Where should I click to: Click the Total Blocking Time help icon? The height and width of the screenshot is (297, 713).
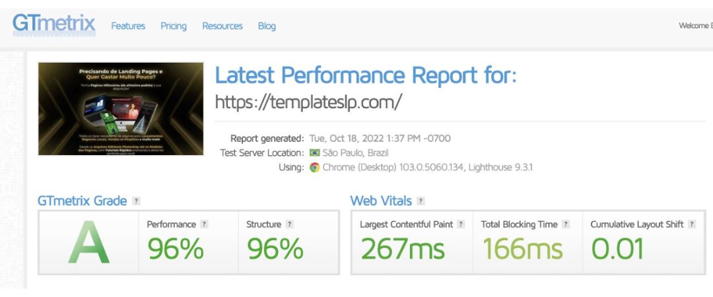pos(566,224)
